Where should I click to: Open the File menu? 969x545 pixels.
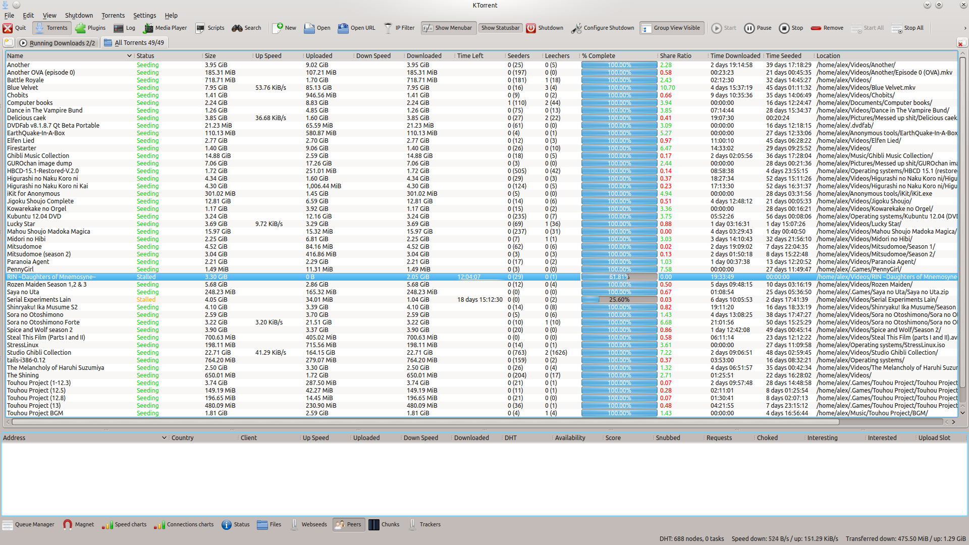point(9,16)
